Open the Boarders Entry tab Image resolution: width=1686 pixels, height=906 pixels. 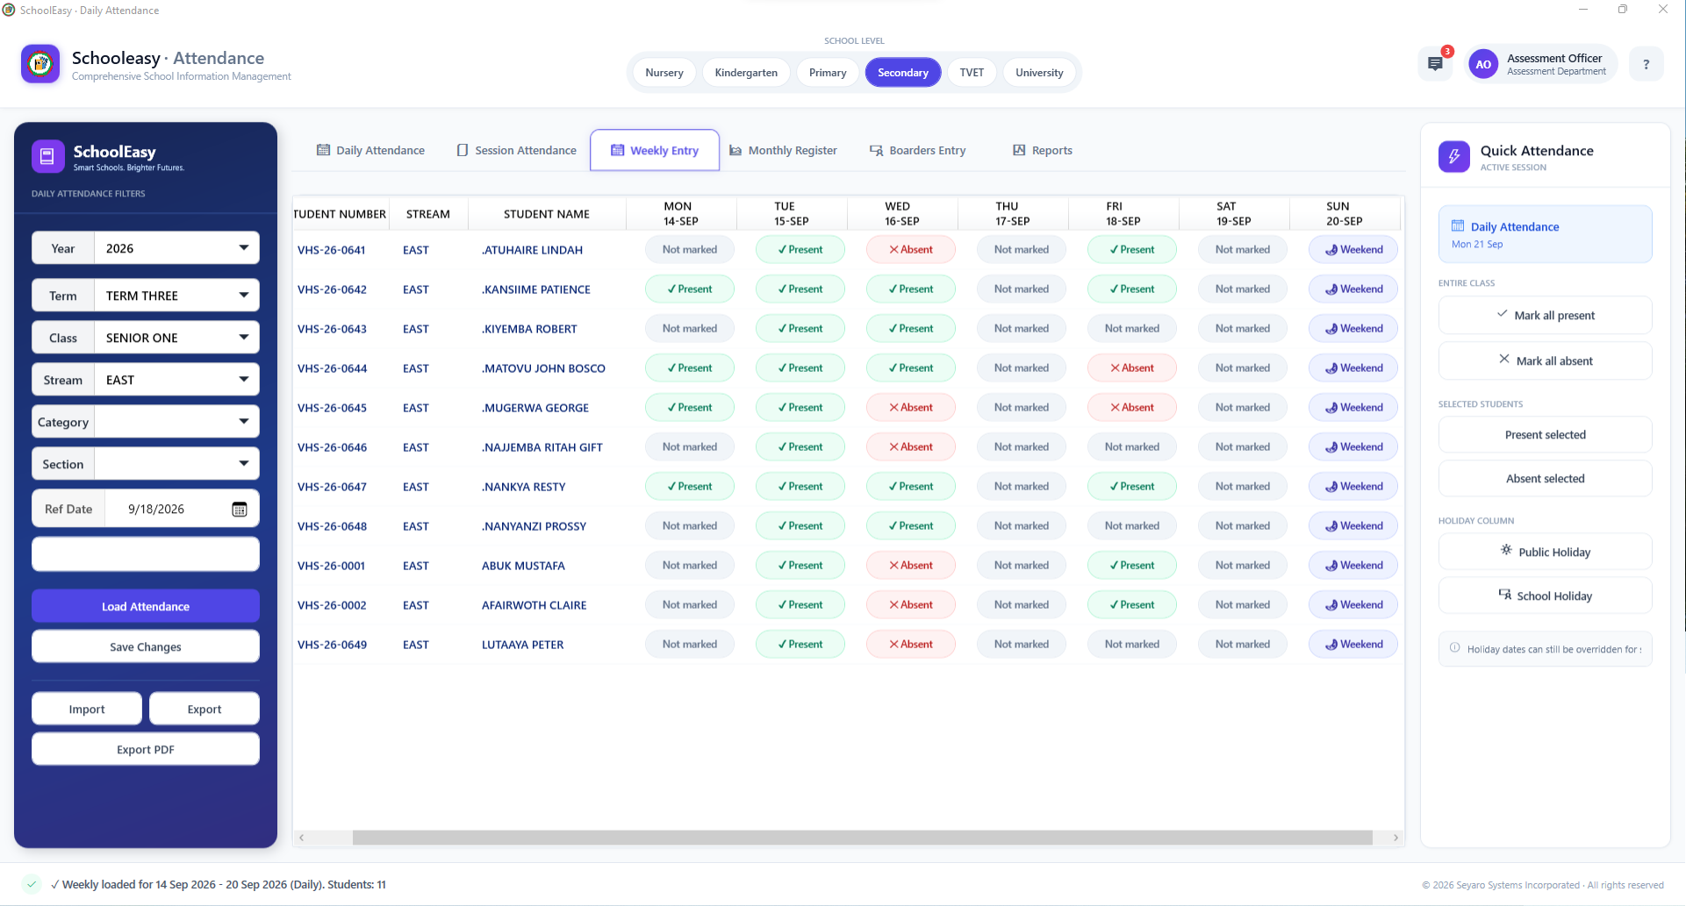(x=918, y=151)
